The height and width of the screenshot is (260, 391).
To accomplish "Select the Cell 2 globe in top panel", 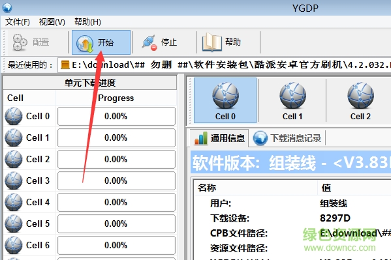I will click(x=360, y=100).
